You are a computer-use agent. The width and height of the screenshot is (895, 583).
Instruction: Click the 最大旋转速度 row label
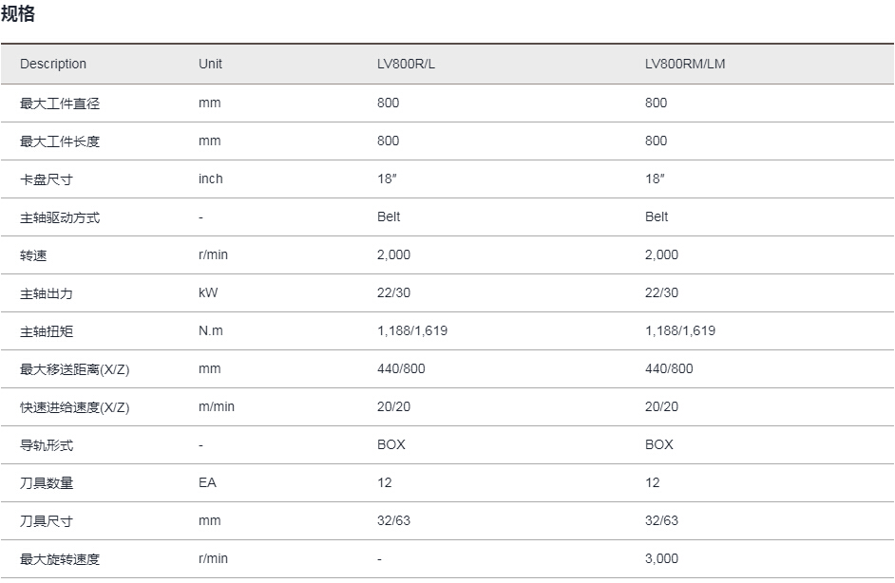pos(60,559)
